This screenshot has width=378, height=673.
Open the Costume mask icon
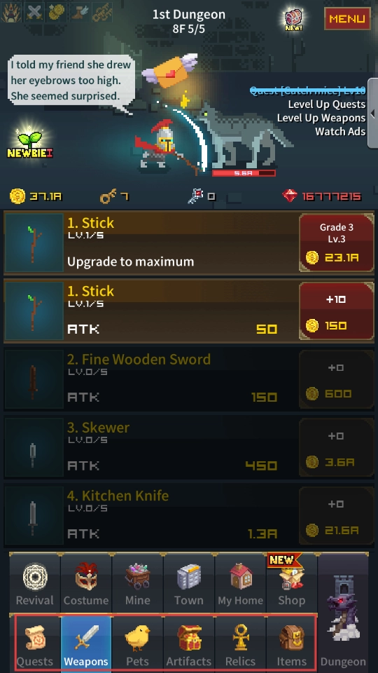(x=86, y=584)
